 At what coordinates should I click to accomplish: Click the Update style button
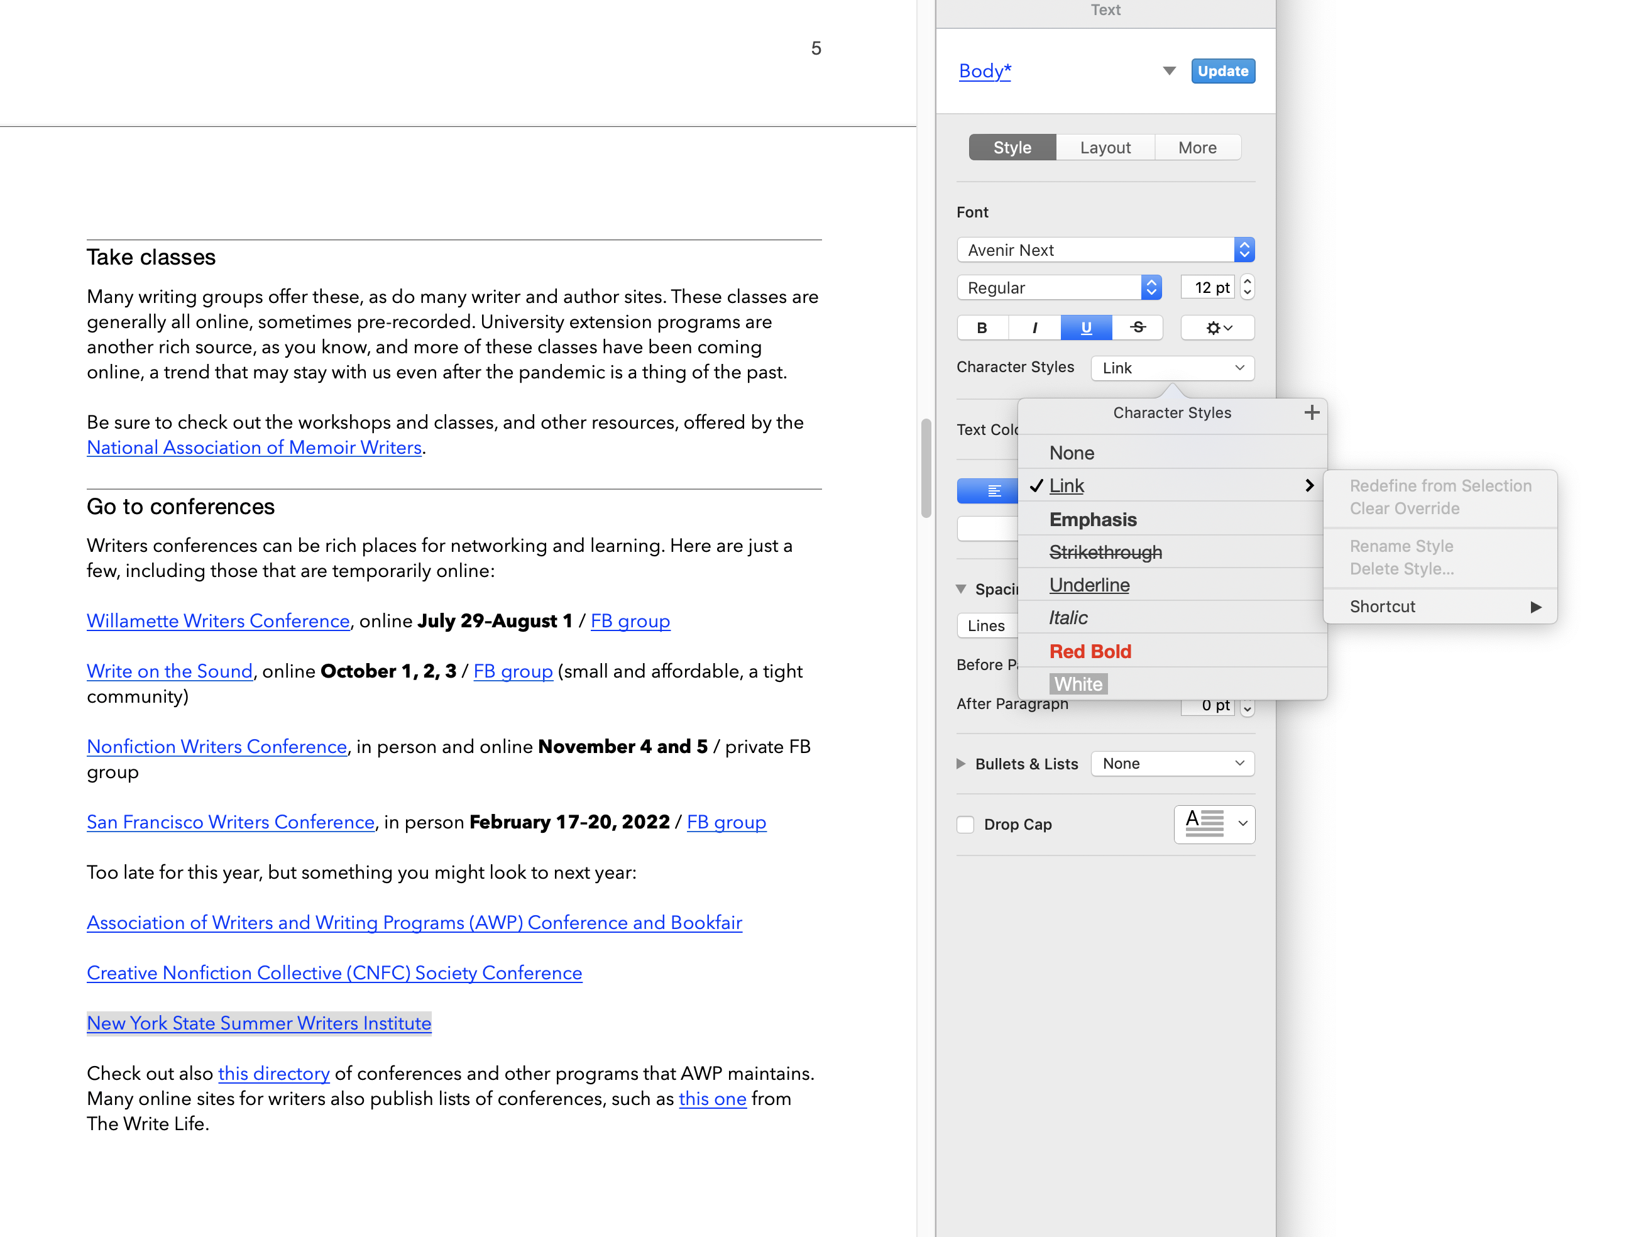pyautogui.click(x=1222, y=71)
